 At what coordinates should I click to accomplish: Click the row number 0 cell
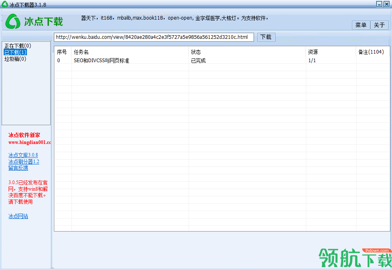coord(58,61)
